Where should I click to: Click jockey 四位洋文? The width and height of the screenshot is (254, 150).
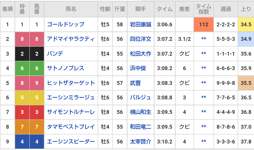[141, 39]
